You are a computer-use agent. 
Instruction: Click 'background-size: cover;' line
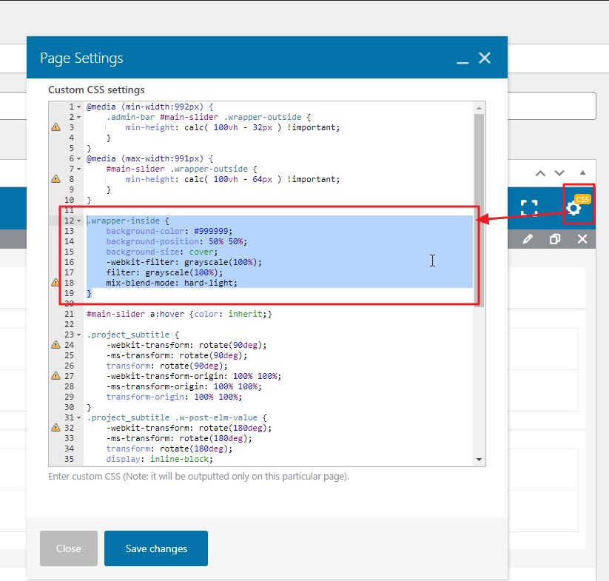point(162,252)
